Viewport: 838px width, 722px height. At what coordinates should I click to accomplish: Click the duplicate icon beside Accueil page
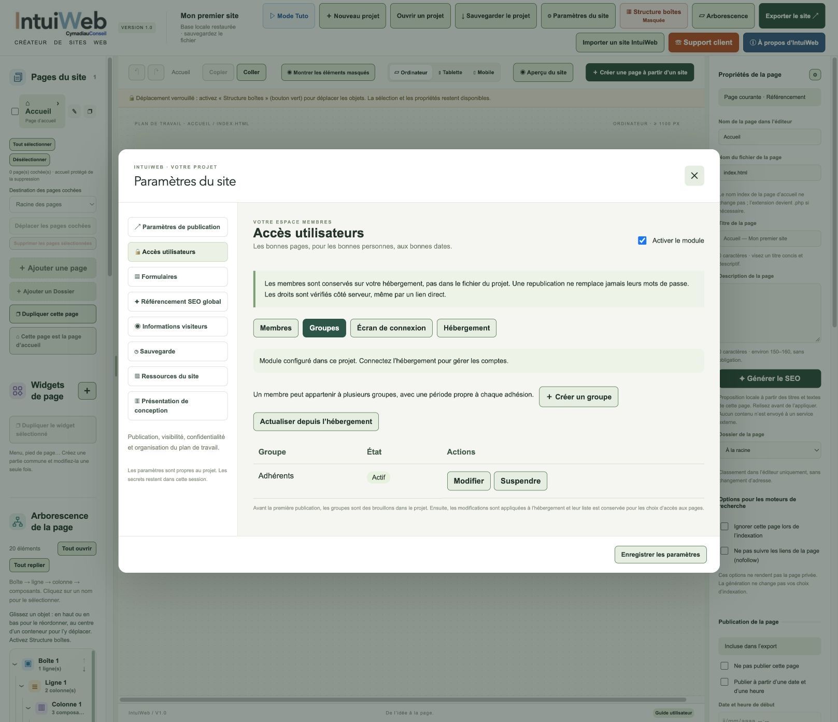tap(90, 111)
